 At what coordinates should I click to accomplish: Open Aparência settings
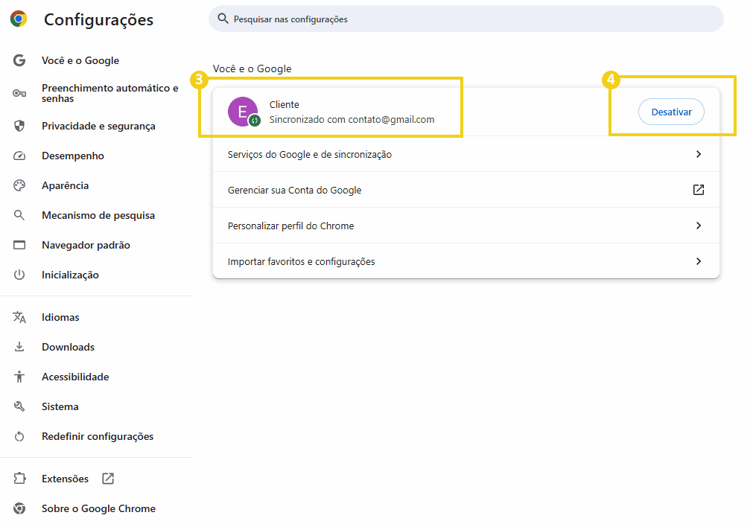[x=66, y=185]
